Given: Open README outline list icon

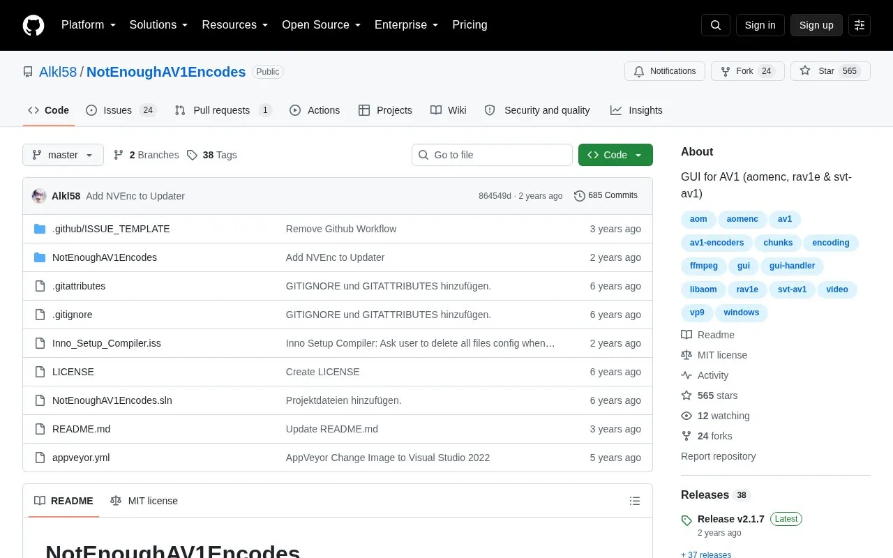Looking at the screenshot, I should pyautogui.click(x=635, y=501).
